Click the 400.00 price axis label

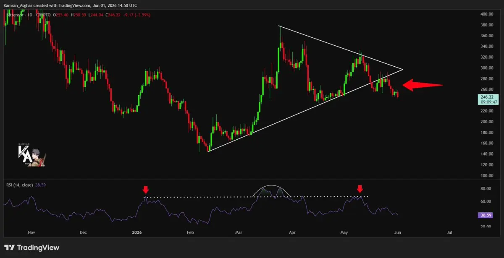(x=488, y=14)
